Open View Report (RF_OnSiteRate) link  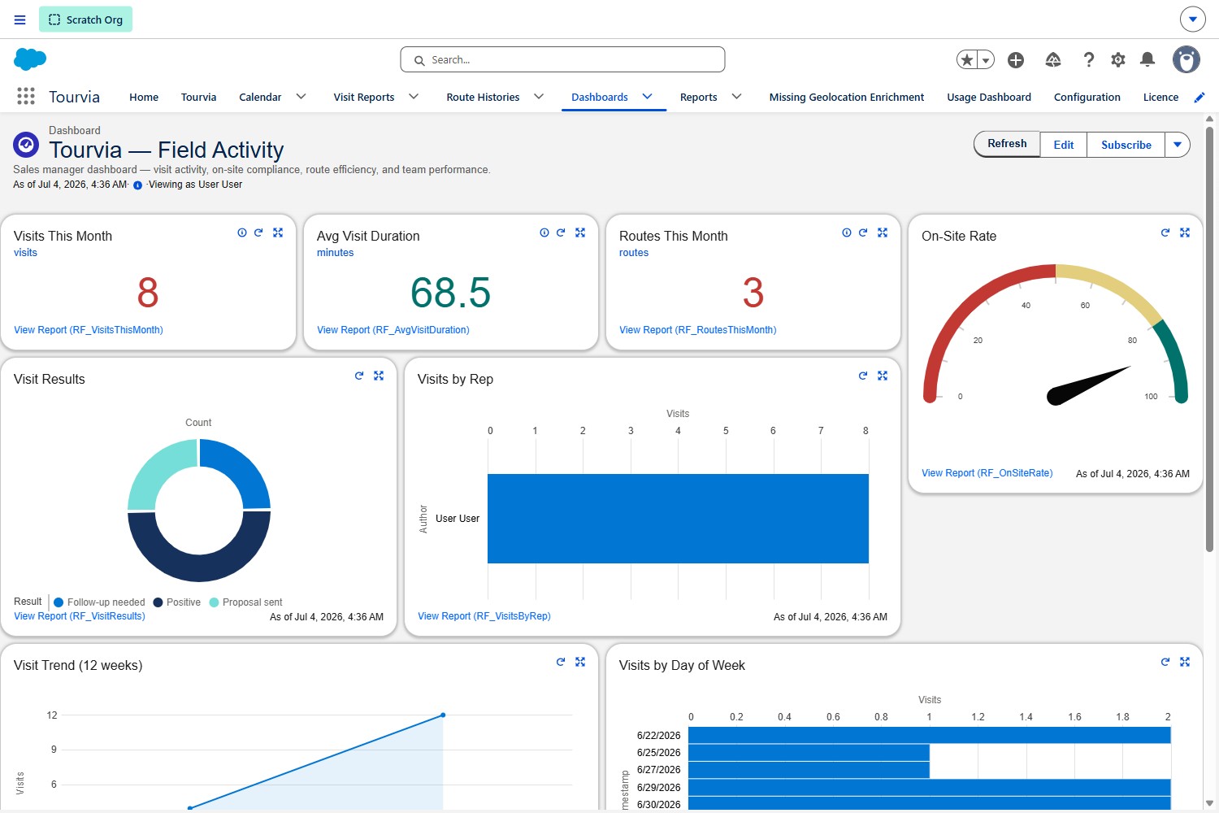[987, 473]
